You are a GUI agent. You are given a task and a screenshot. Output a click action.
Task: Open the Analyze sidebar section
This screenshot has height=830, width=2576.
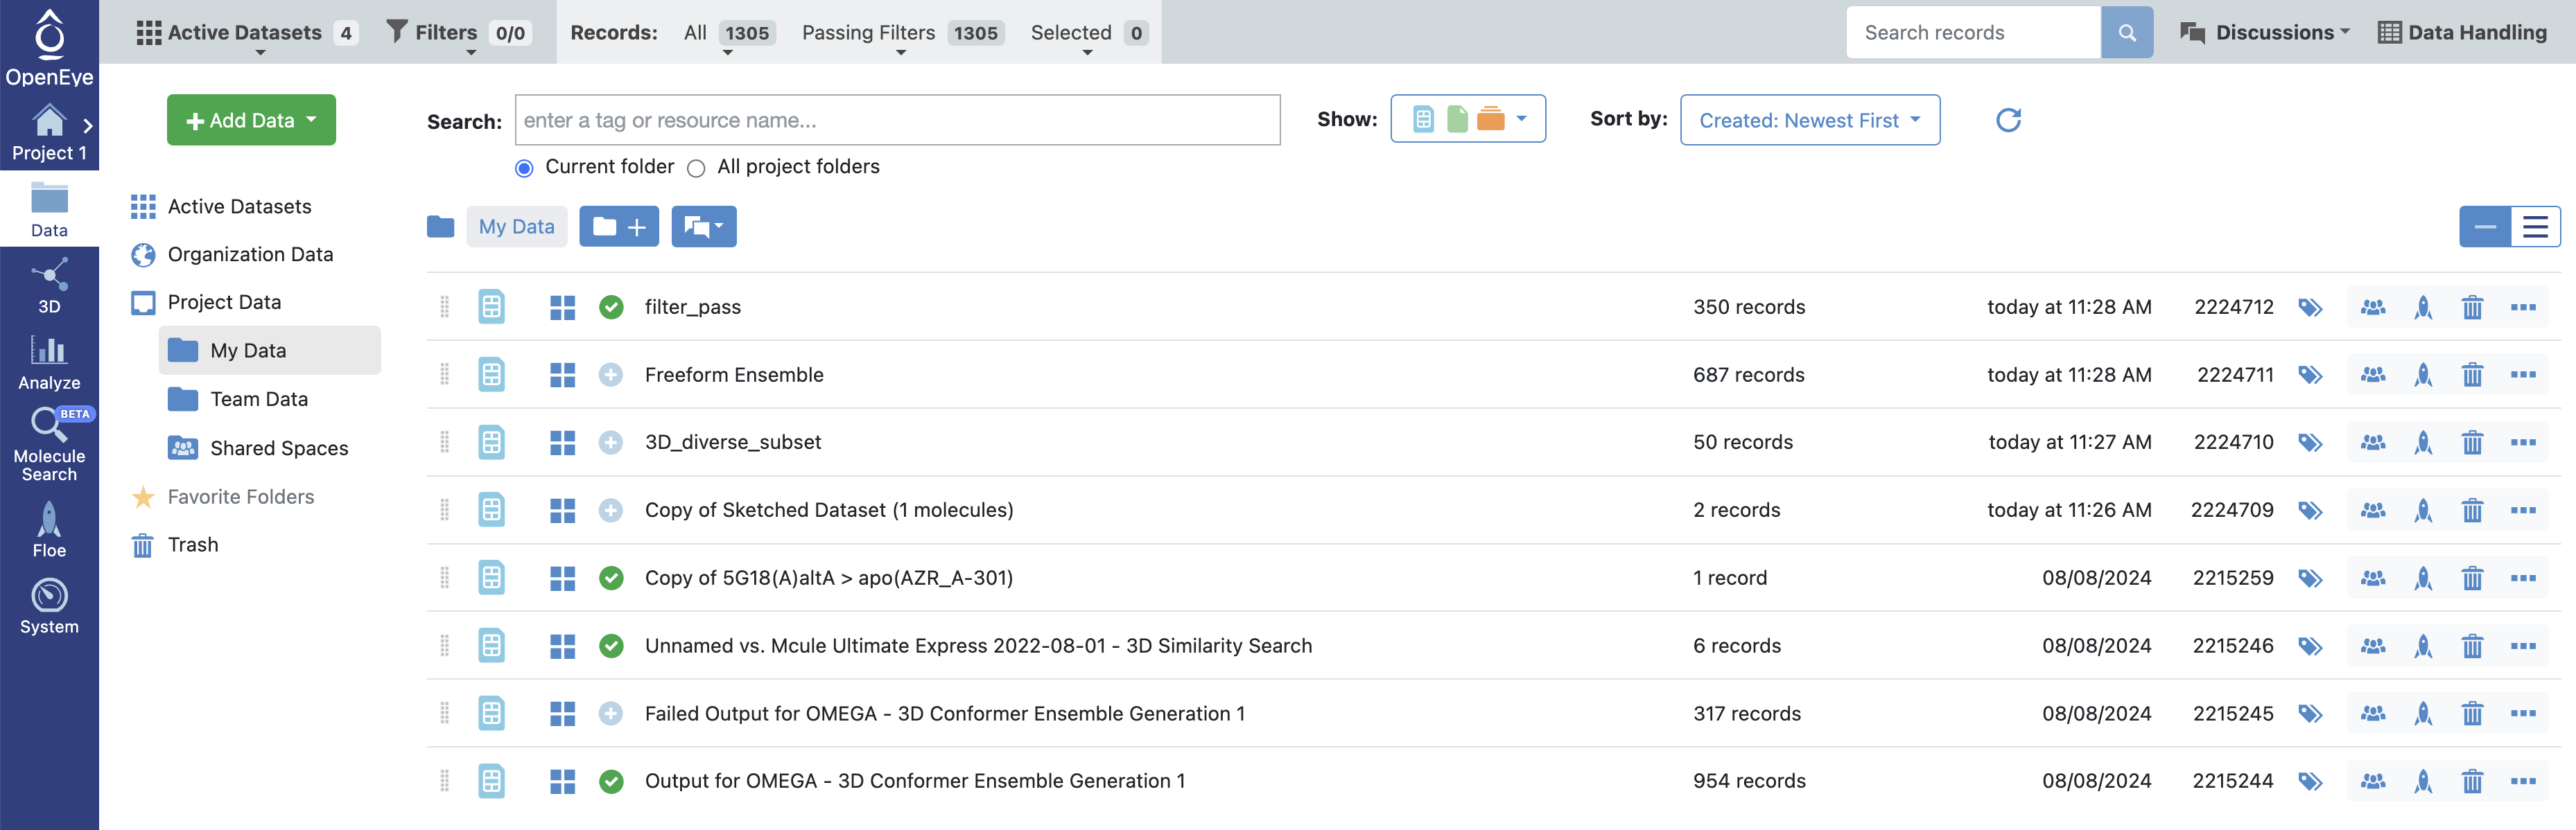pos(49,362)
